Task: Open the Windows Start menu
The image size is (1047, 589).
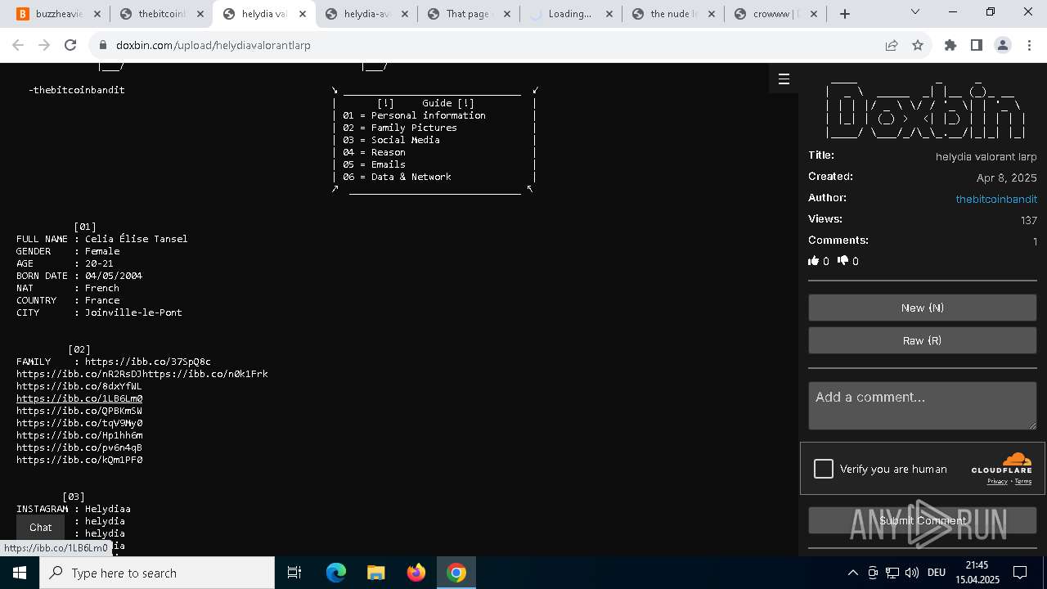Action: coord(20,573)
